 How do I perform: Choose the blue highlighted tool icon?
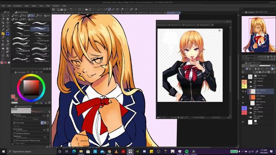click(x=8, y=34)
